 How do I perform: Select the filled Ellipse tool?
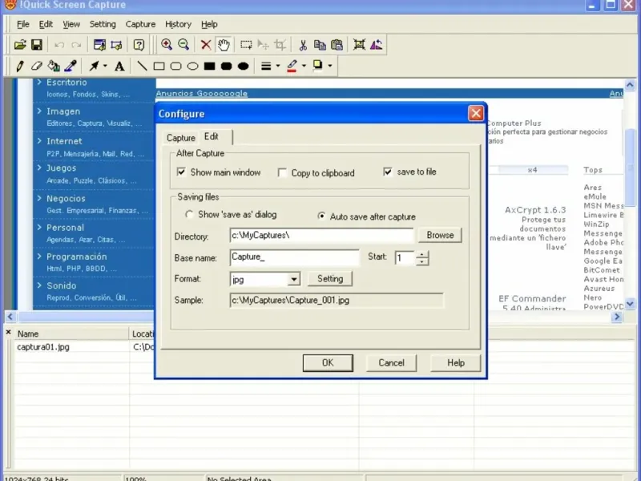coord(244,66)
